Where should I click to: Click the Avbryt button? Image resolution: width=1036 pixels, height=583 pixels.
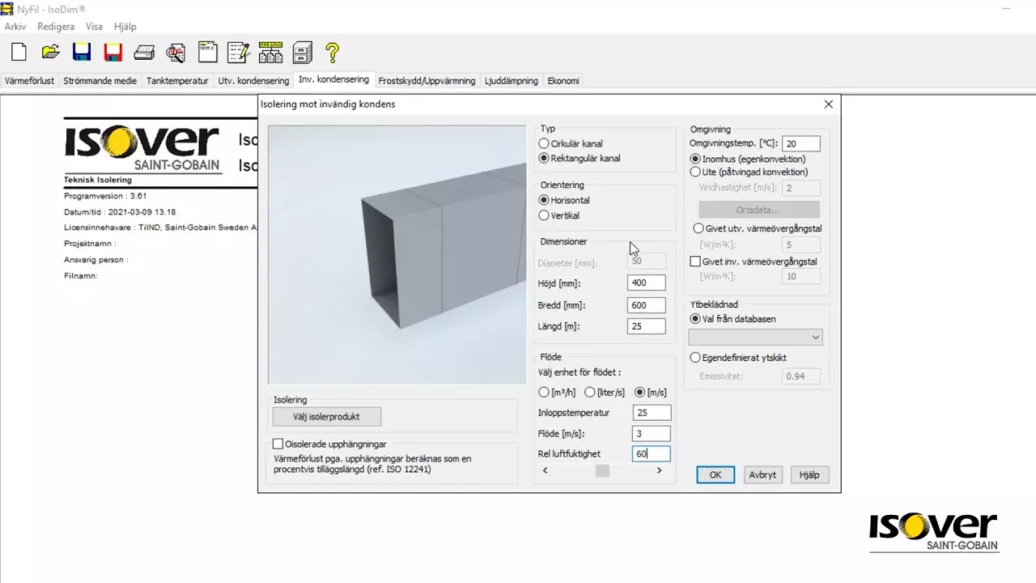762,475
